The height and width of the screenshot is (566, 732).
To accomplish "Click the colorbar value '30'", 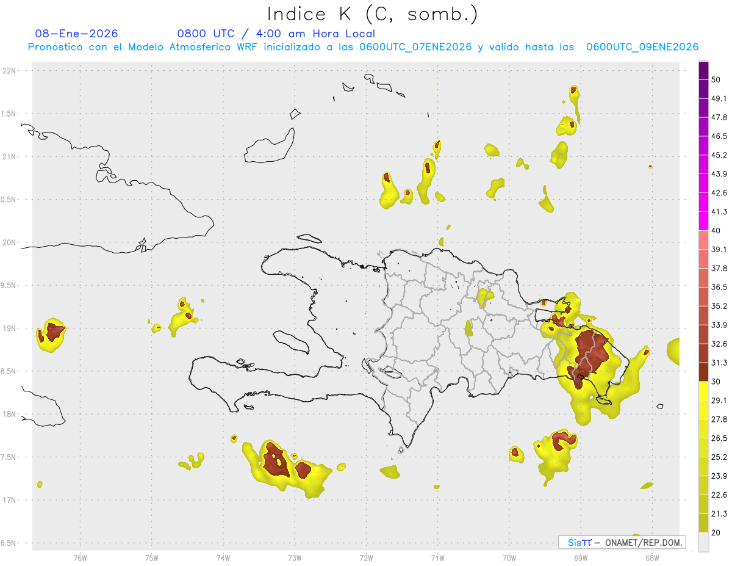I will tap(716, 381).
